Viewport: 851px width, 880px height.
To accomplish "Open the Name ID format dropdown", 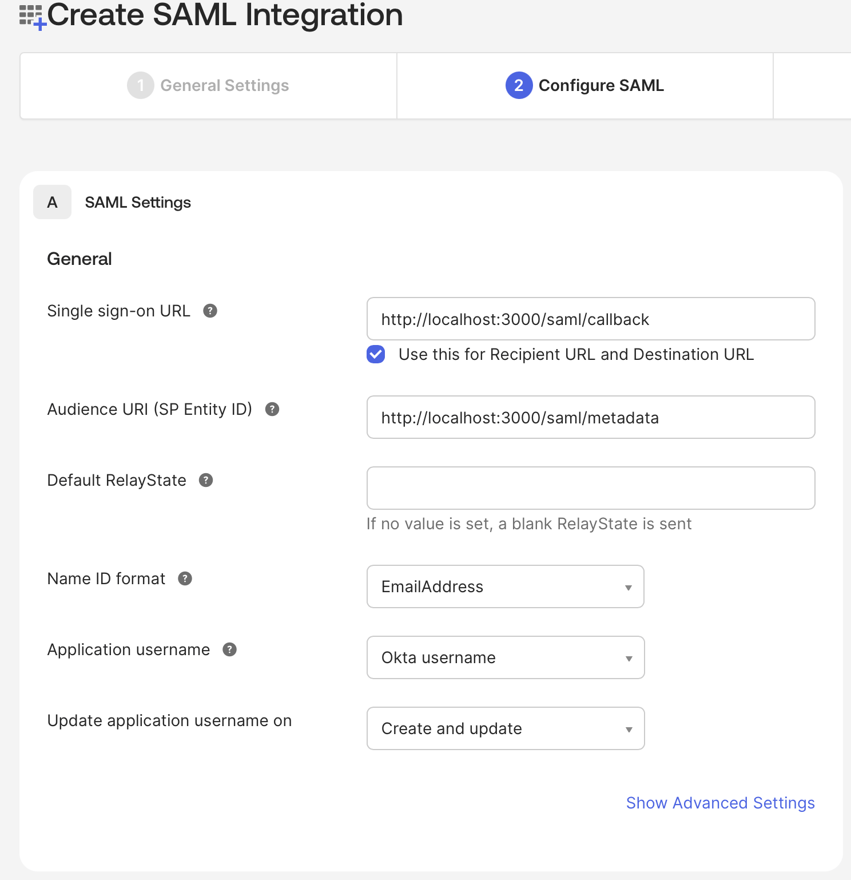I will (x=506, y=586).
